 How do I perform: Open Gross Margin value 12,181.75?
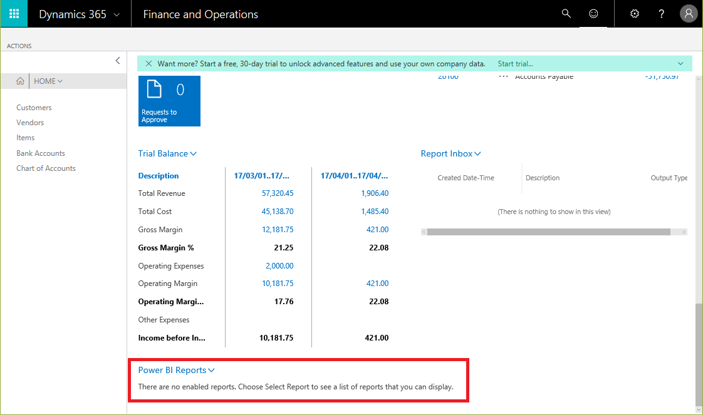[278, 230]
